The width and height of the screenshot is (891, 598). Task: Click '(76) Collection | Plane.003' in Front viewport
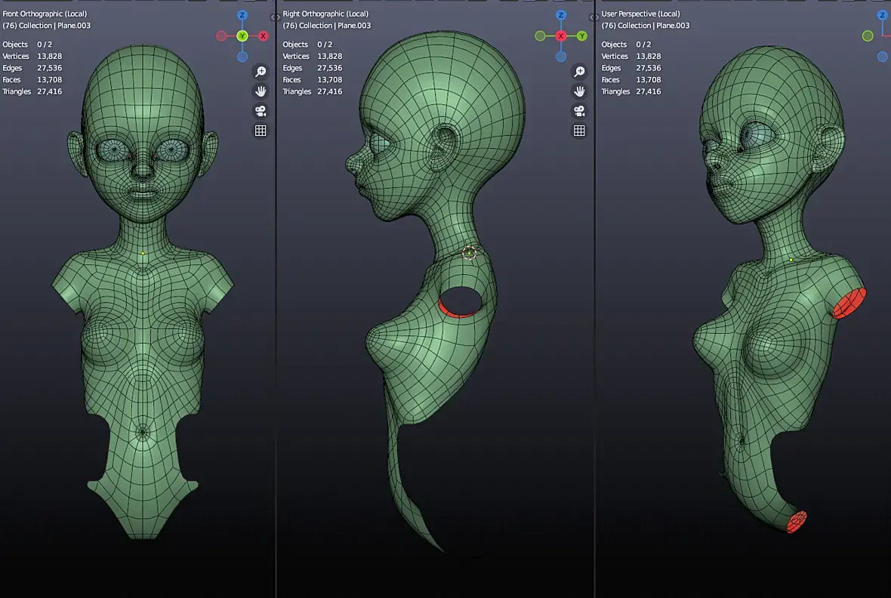tap(47, 26)
